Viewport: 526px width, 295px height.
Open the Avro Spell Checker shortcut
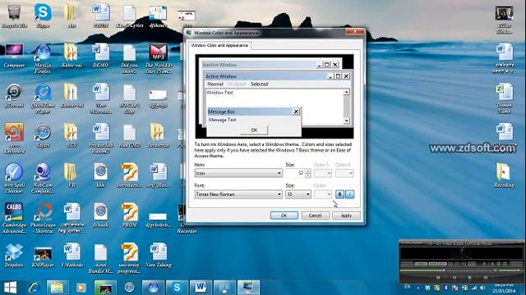click(x=14, y=178)
